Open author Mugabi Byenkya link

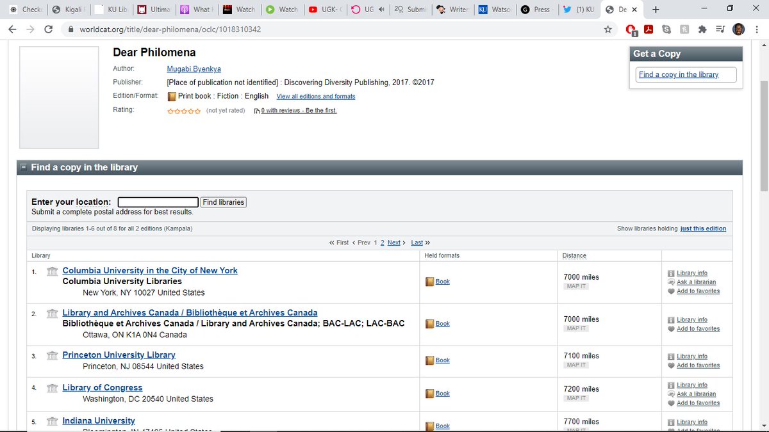click(x=194, y=69)
